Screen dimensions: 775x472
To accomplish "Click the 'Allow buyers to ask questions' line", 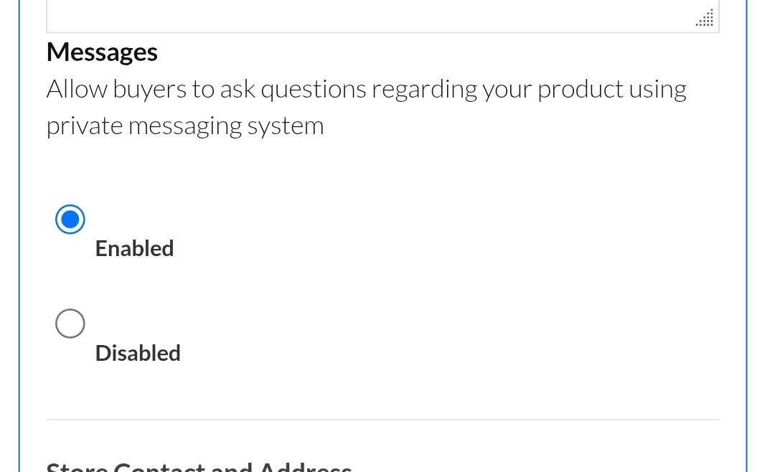I will coord(366,89).
